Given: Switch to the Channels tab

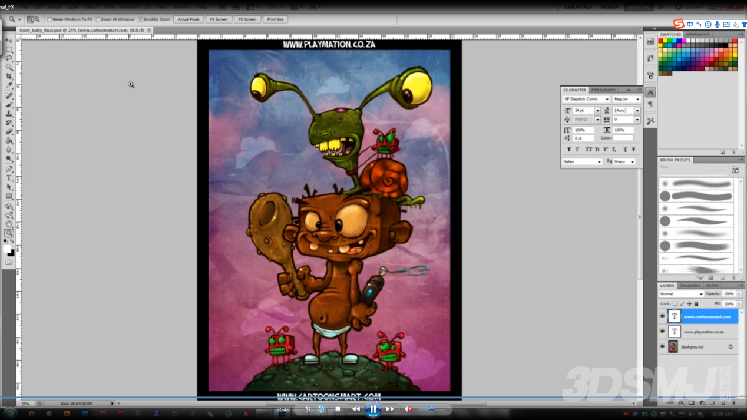Looking at the screenshot, I should click(689, 286).
